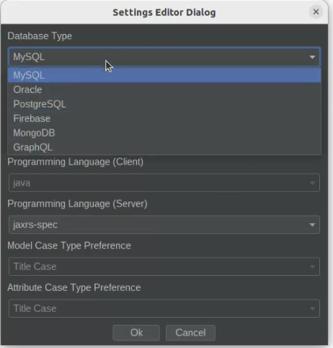The image size is (333, 348).
Task: Pick PostgreSQL from the dropdown list
Action: click(164, 104)
